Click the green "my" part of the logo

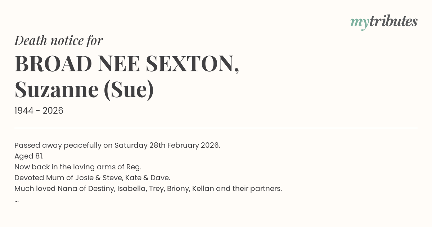pos(359,22)
